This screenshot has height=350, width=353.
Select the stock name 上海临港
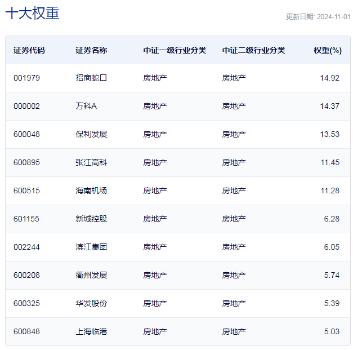(91, 331)
